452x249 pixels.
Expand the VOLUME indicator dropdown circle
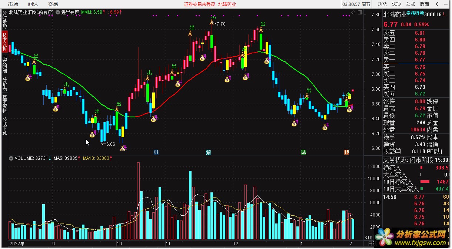11,158
